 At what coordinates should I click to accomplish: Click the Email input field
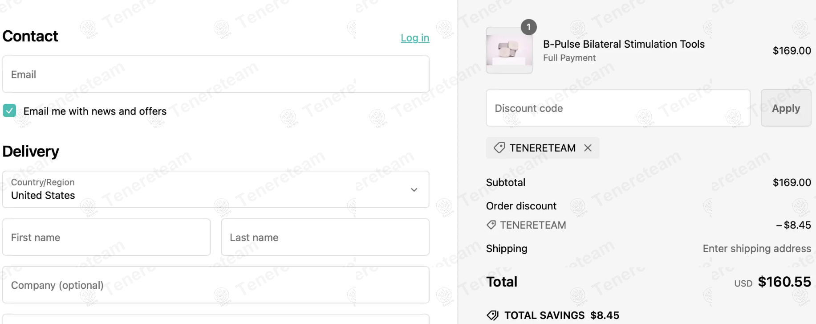215,74
